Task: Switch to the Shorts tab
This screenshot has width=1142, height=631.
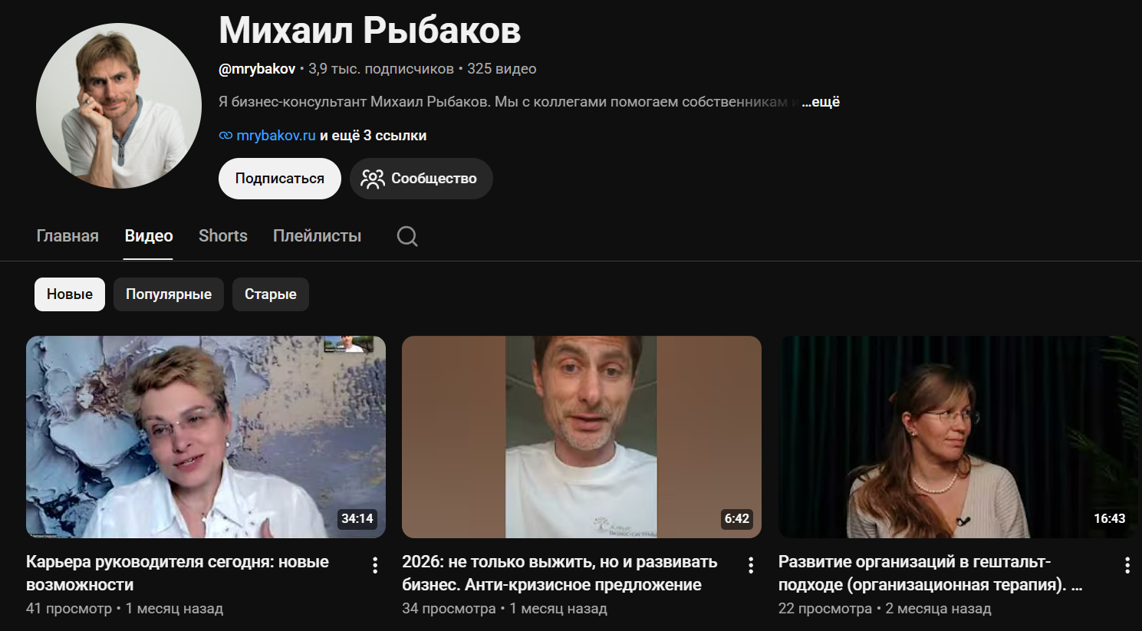Action: (223, 236)
